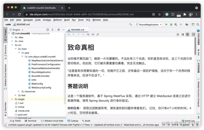
Task: Click the Stop square icon
Action: coord(181,24)
